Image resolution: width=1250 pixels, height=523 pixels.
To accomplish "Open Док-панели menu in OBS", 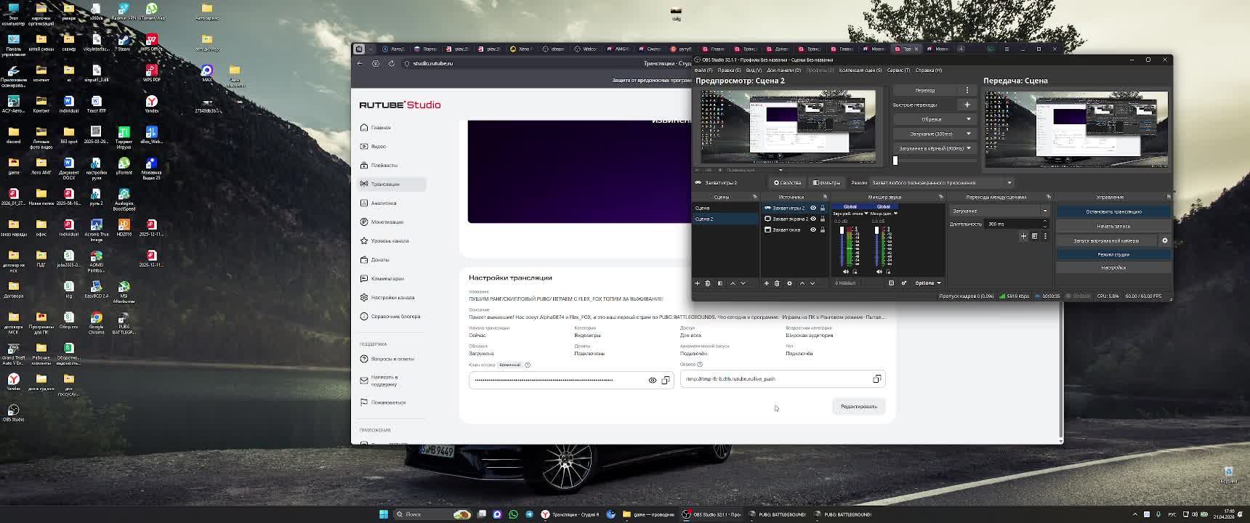I will point(783,70).
